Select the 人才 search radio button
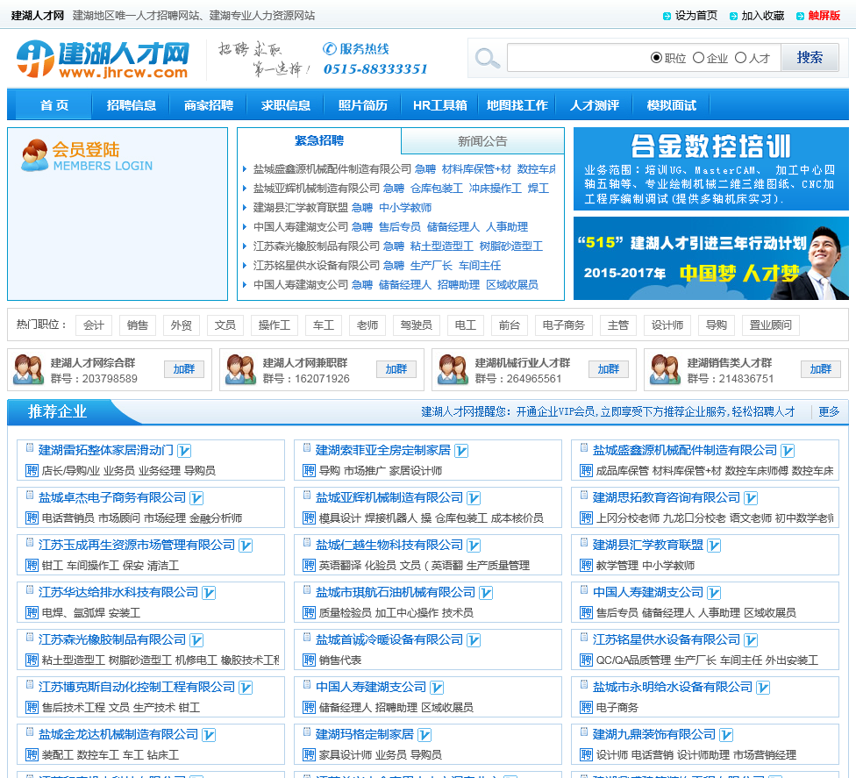856x778 pixels. tap(740, 58)
